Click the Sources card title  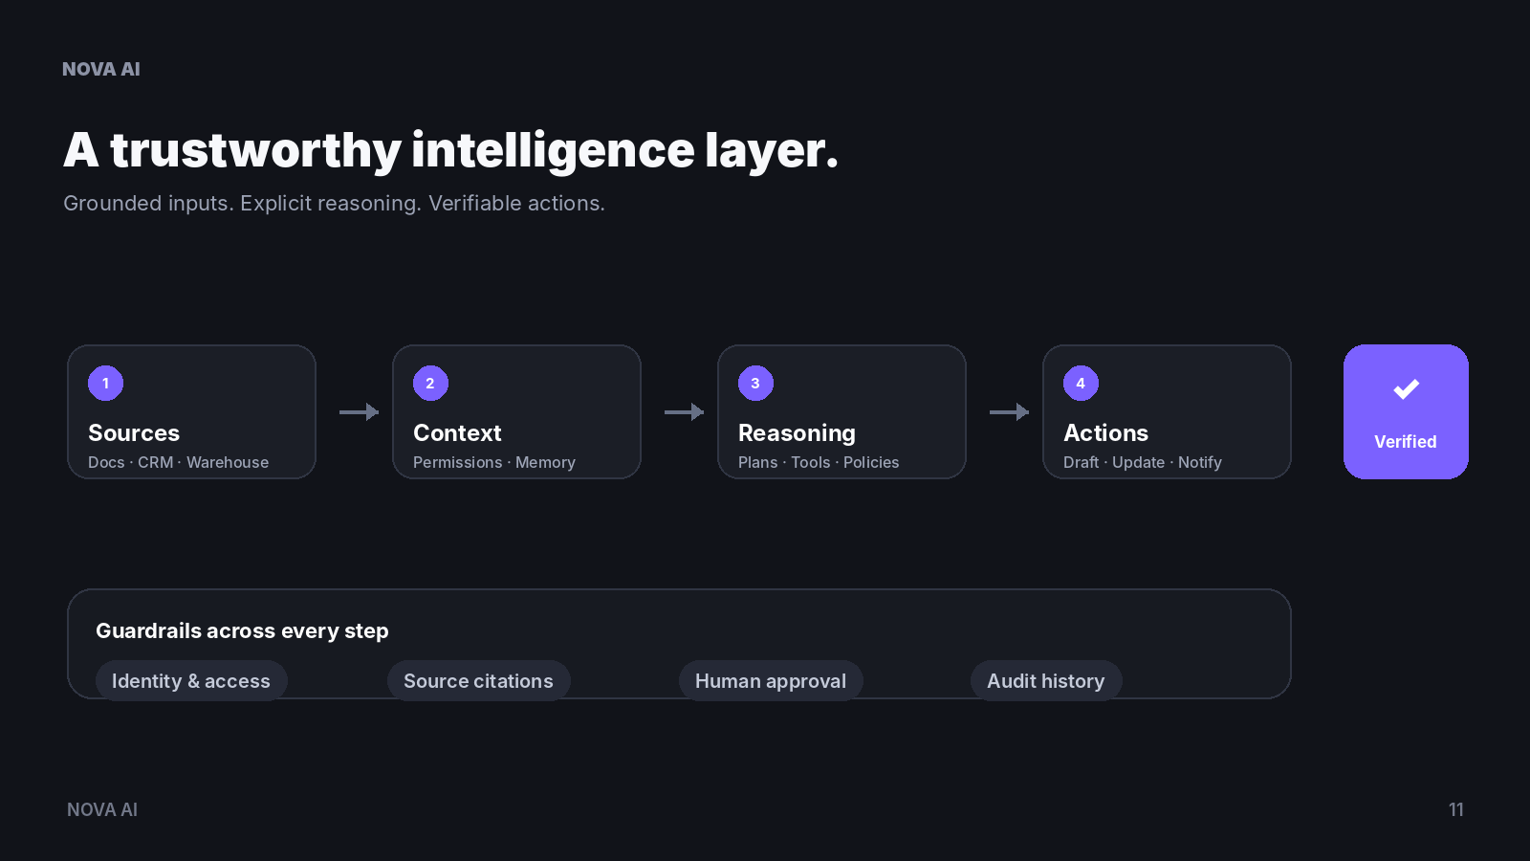pos(134,433)
